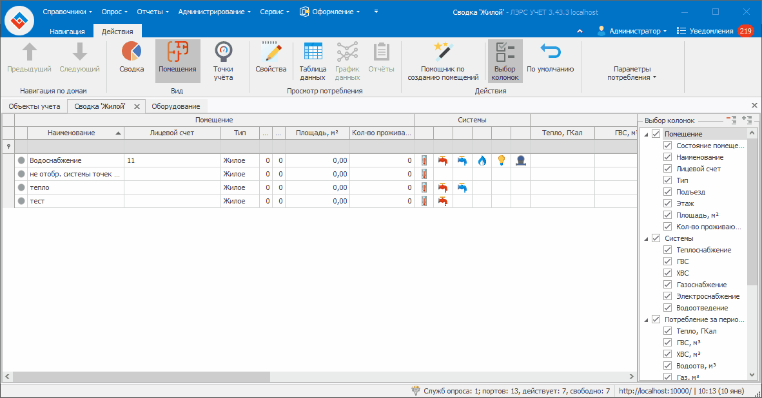Open the Точки учёта gauge view
The height and width of the screenshot is (398, 762).
pos(223,61)
